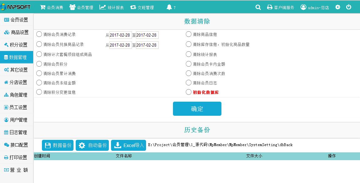Select 清除会员积分 radio button
The height and width of the screenshot is (183, 360).
pyautogui.click(x=39, y=64)
